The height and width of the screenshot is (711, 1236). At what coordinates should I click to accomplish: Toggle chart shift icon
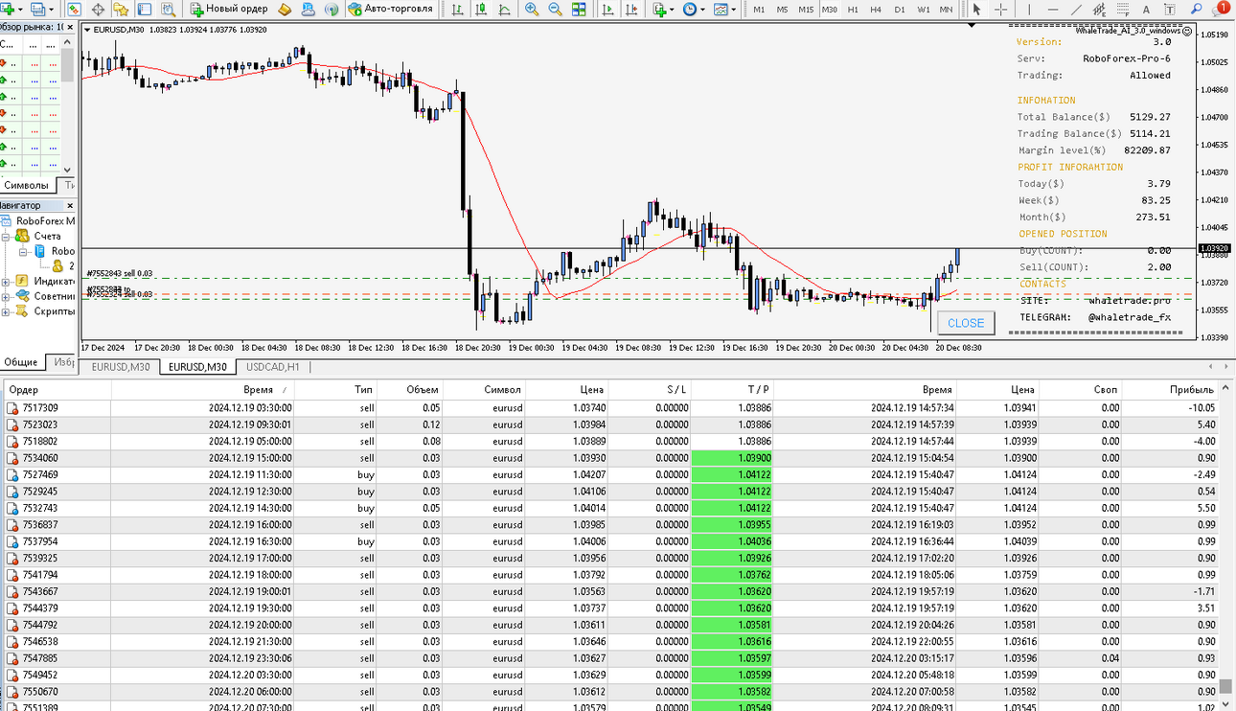(630, 10)
